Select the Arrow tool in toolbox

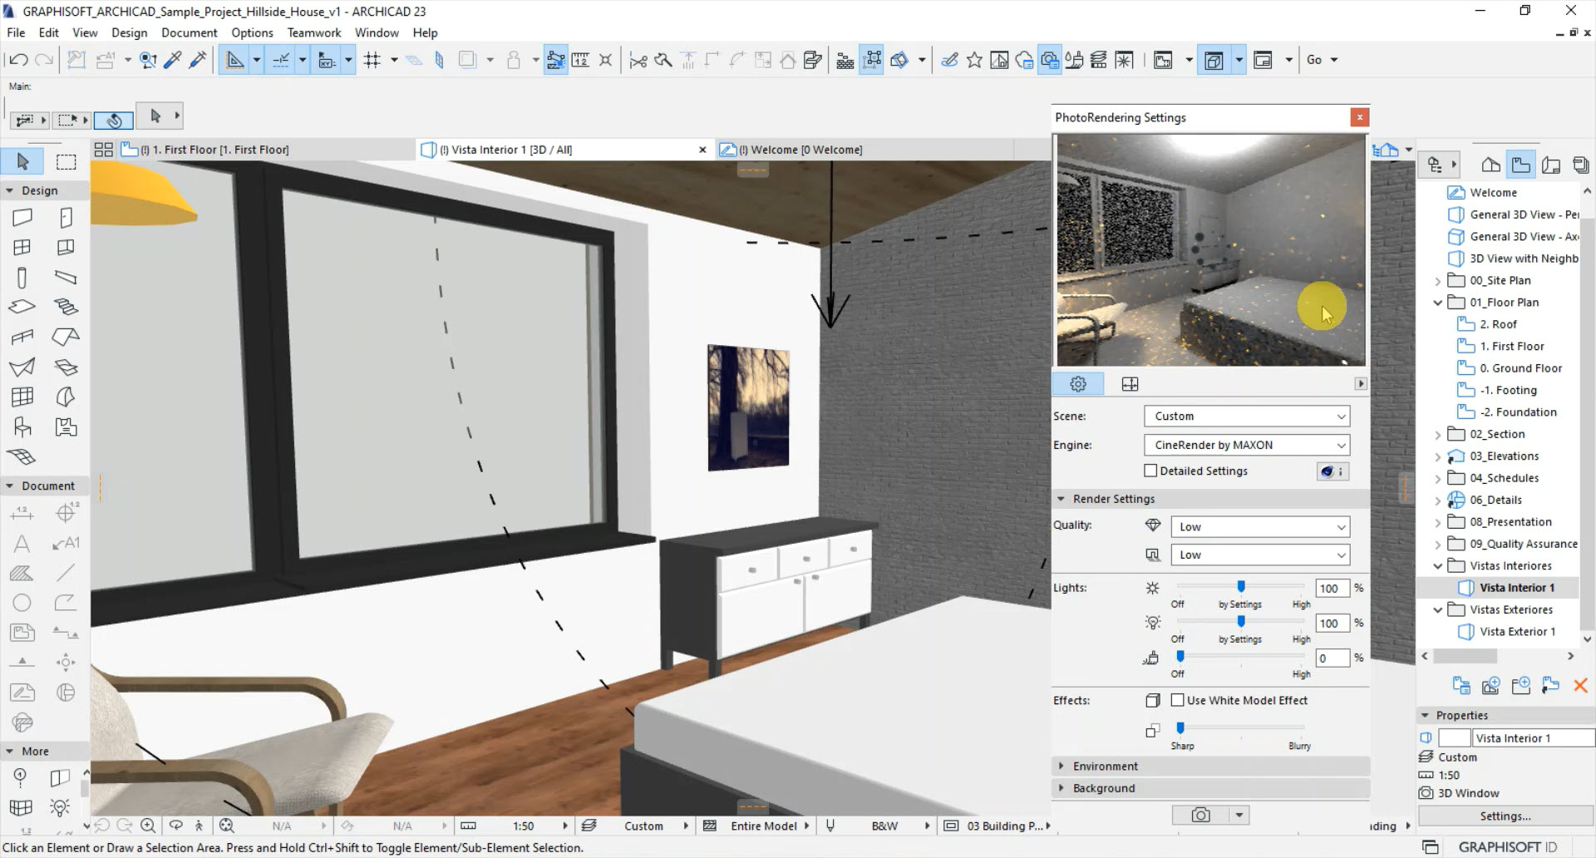22,161
